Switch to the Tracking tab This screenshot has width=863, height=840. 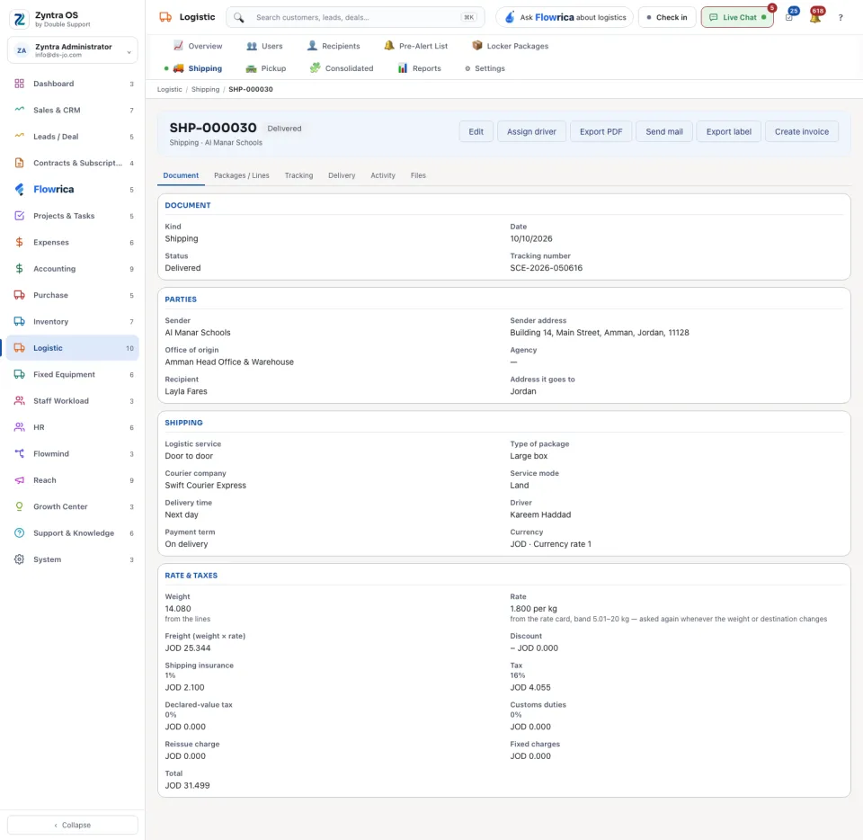coord(298,175)
